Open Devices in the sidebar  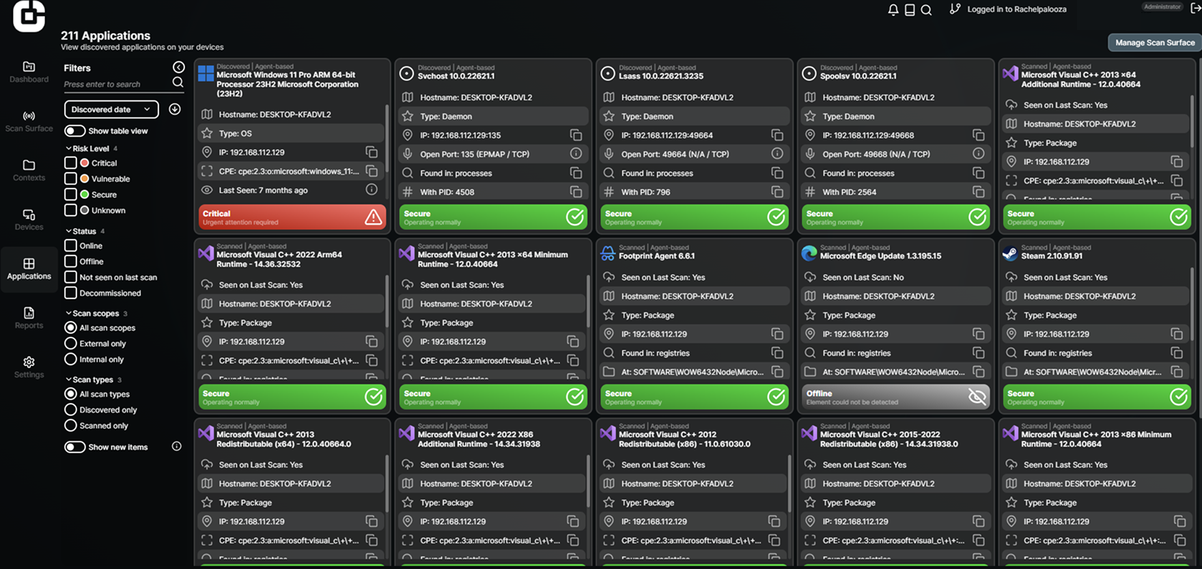point(29,219)
